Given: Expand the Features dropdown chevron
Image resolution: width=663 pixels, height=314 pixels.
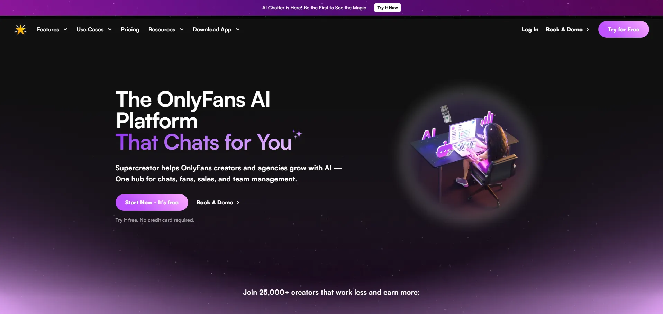Looking at the screenshot, I should (65, 30).
